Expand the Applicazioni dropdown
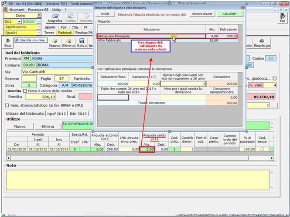290x217 pixels. [x=39, y=27]
